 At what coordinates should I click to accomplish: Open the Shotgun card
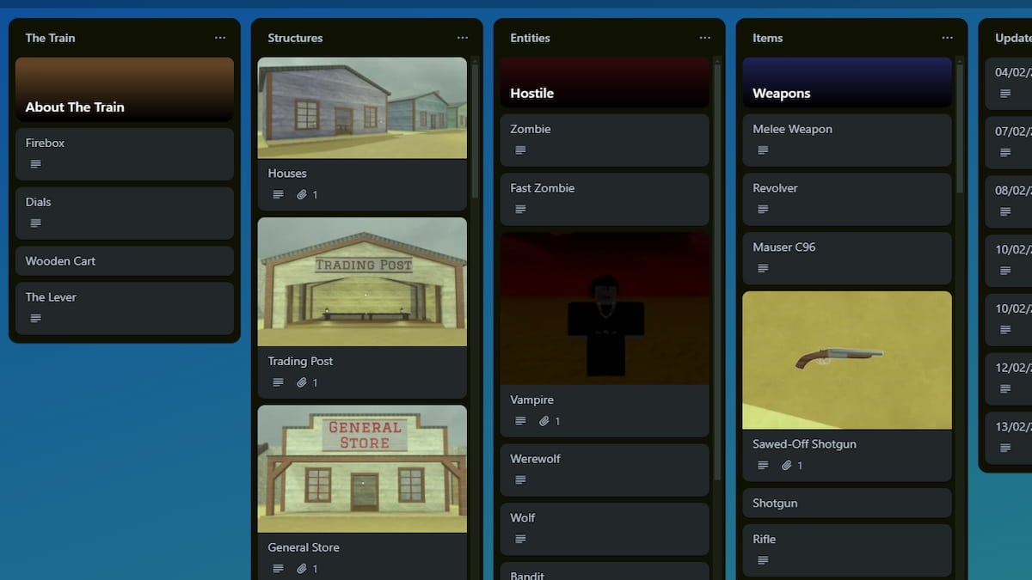pos(846,504)
